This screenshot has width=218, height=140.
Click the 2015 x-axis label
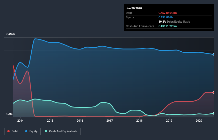[50, 121]
